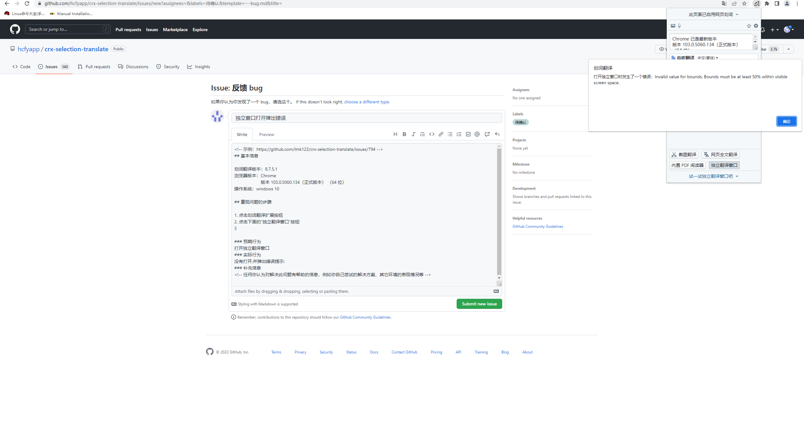Viewport: 804px width, 426px height.
Task: Select the Italic formatting icon
Action: [413, 134]
